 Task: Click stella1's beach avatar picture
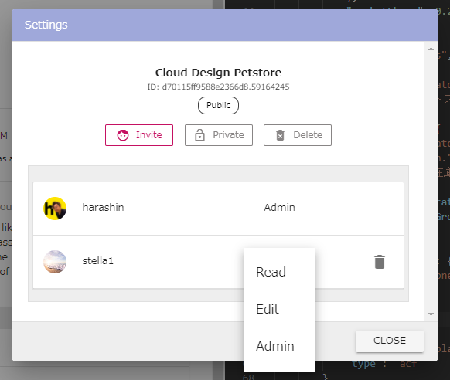tap(55, 262)
